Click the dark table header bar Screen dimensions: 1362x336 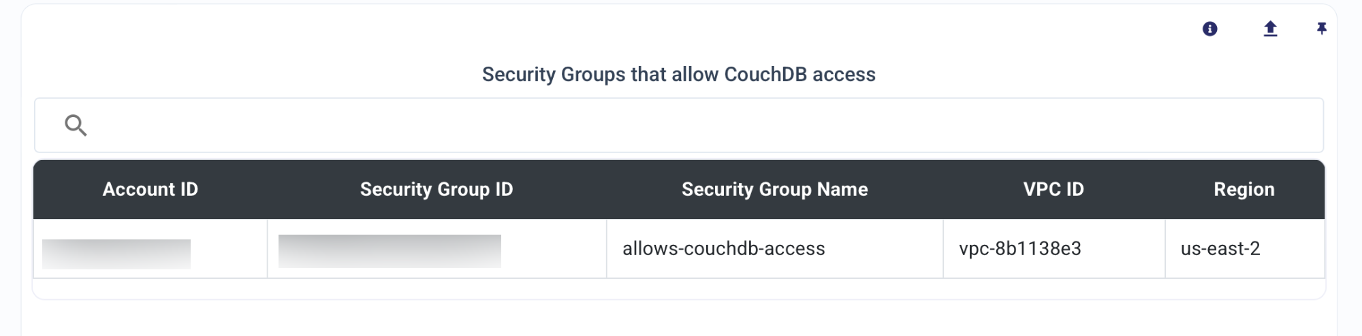(679, 189)
